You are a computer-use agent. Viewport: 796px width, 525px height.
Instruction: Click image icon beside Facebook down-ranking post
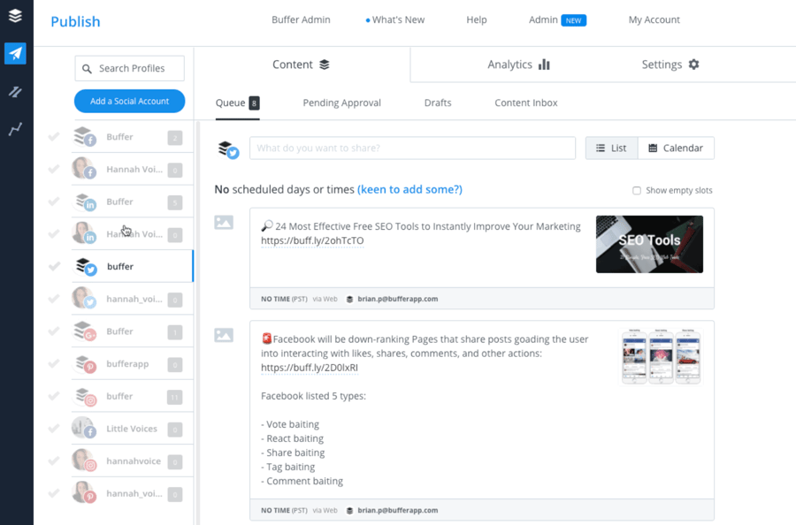(224, 335)
